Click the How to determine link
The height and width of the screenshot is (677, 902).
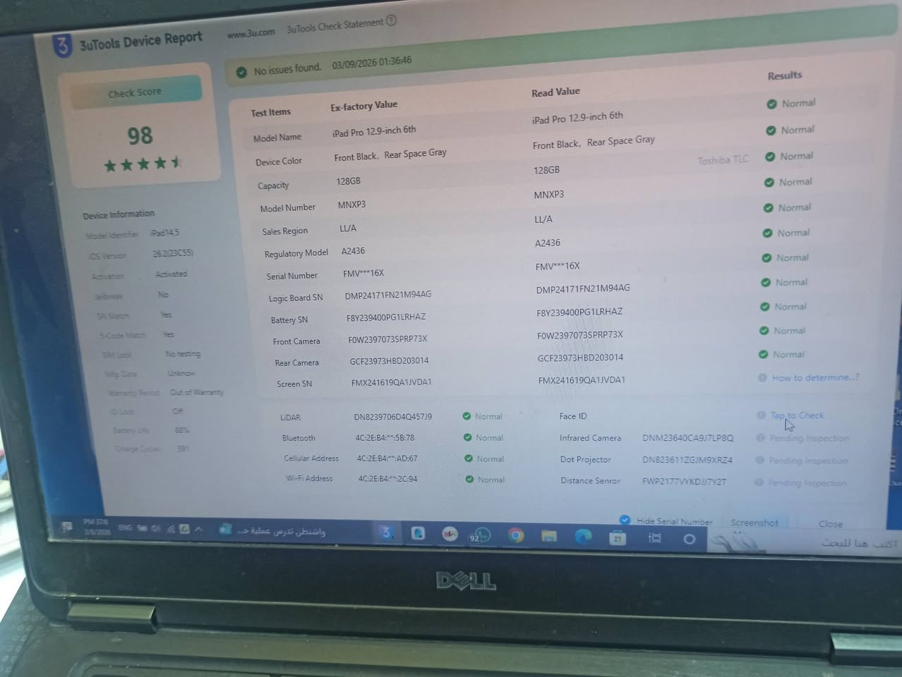pyautogui.click(x=814, y=378)
